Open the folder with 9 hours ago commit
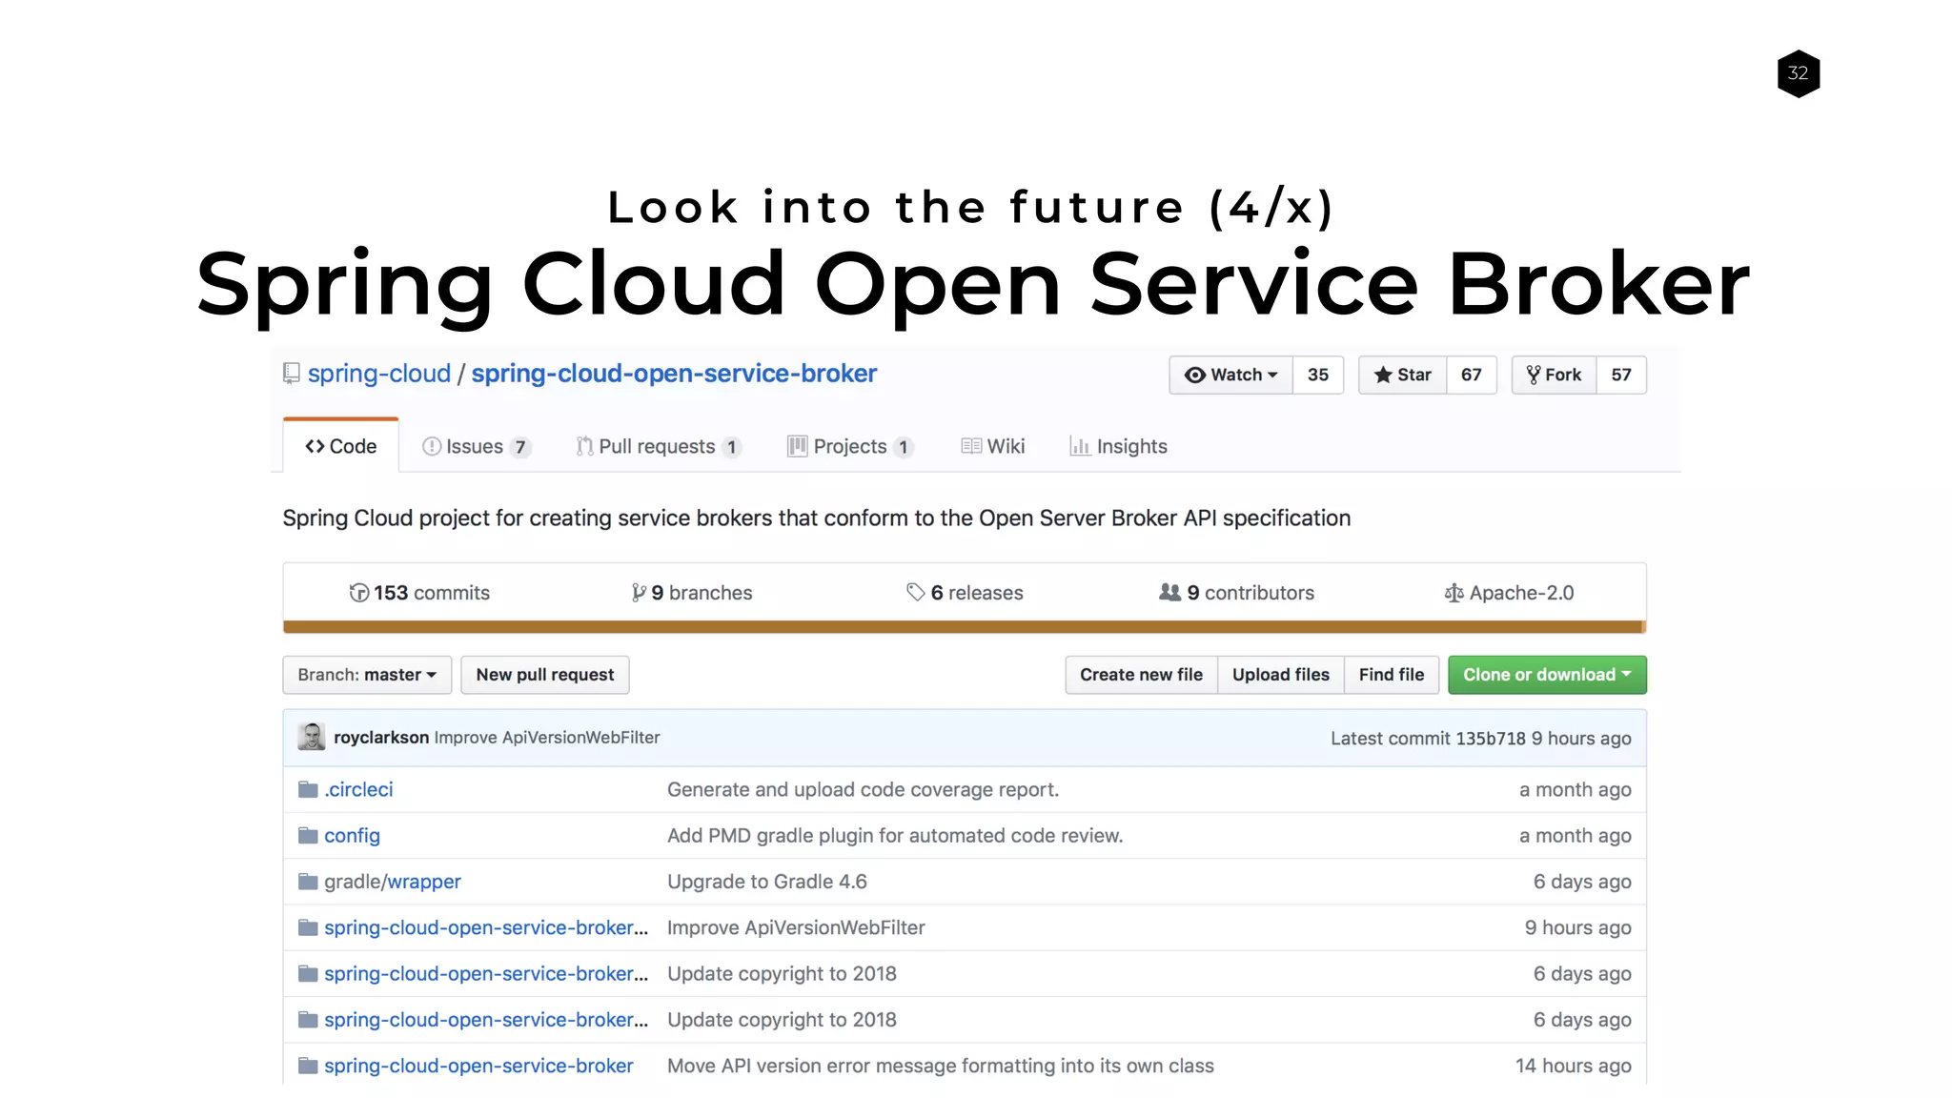Image resolution: width=1952 pixels, height=1098 pixels. 486,928
